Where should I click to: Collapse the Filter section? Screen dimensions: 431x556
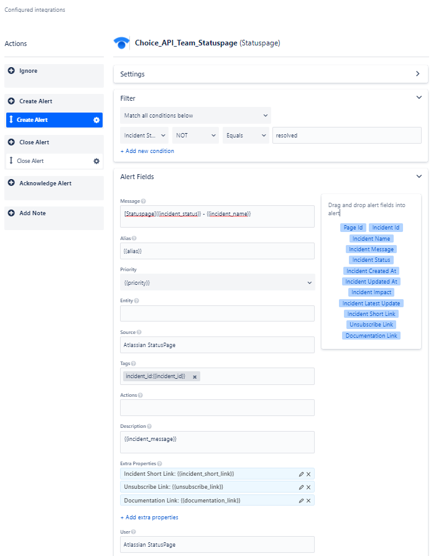click(419, 98)
